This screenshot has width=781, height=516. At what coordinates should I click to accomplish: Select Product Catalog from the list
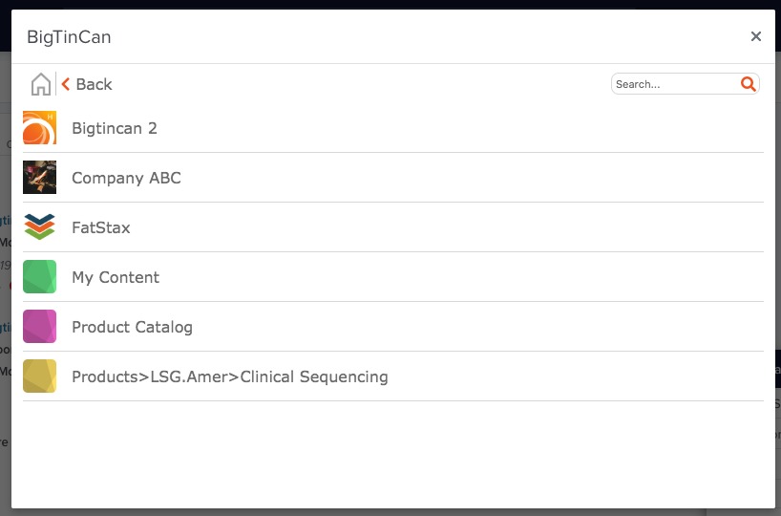pos(132,327)
